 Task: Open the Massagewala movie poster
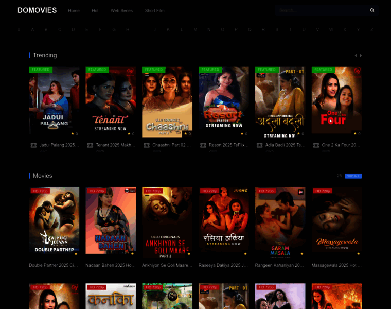point(336,222)
